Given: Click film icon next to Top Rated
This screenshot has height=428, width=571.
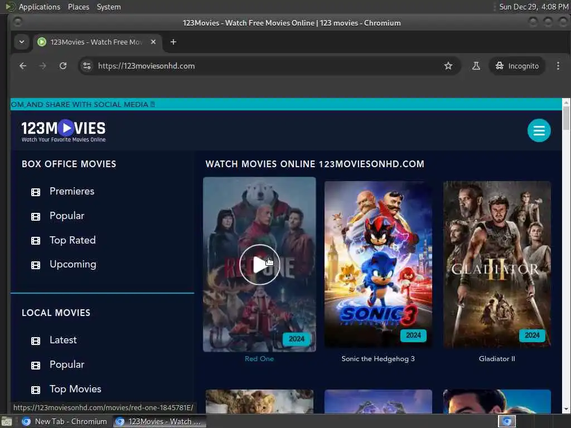Looking at the screenshot, I should [x=36, y=241].
